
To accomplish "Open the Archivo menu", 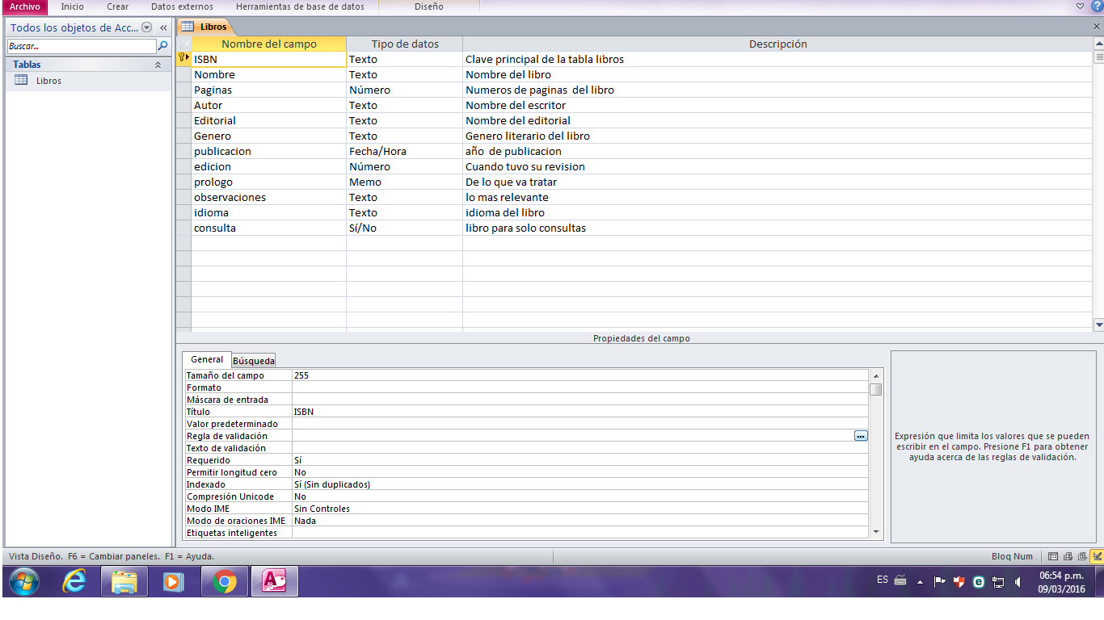I will point(24,6).
